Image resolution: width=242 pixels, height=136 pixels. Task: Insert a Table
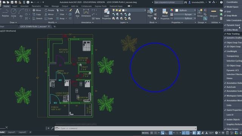[96, 19]
